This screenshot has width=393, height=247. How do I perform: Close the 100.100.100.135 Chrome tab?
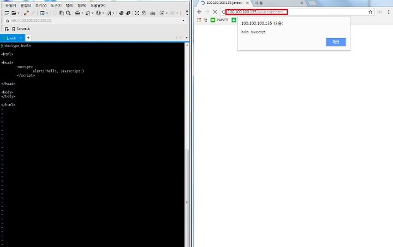[247, 3]
